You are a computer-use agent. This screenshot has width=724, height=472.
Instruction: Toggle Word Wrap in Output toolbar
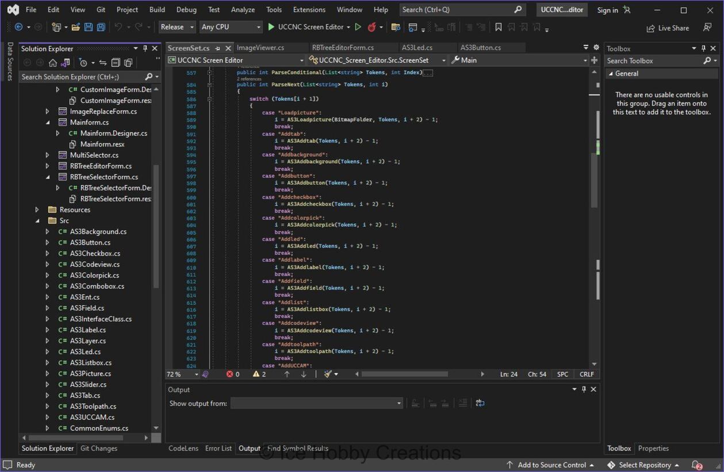pos(480,404)
